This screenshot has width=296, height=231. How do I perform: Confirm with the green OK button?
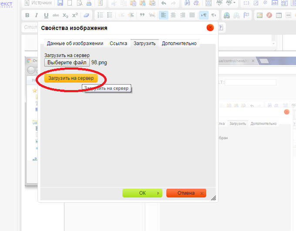point(142,193)
